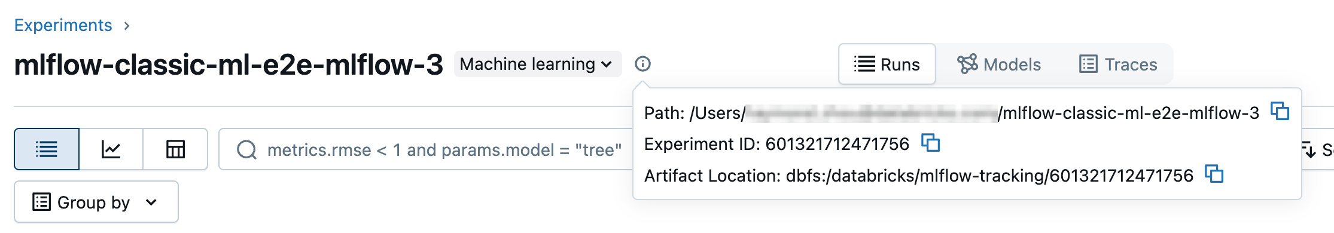Viewport: 1334px width, 233px height.
Task: Copy the Experiment ID value
Action: pos(930,143)
